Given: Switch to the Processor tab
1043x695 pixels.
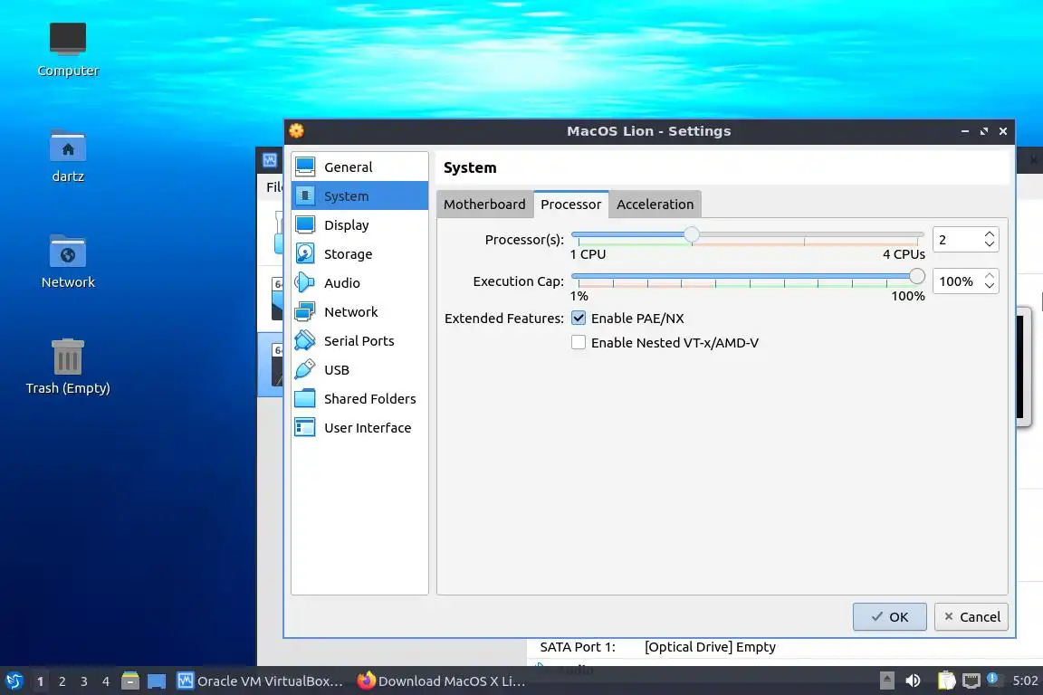Looking at the screenshot, I should click(570, 205).
